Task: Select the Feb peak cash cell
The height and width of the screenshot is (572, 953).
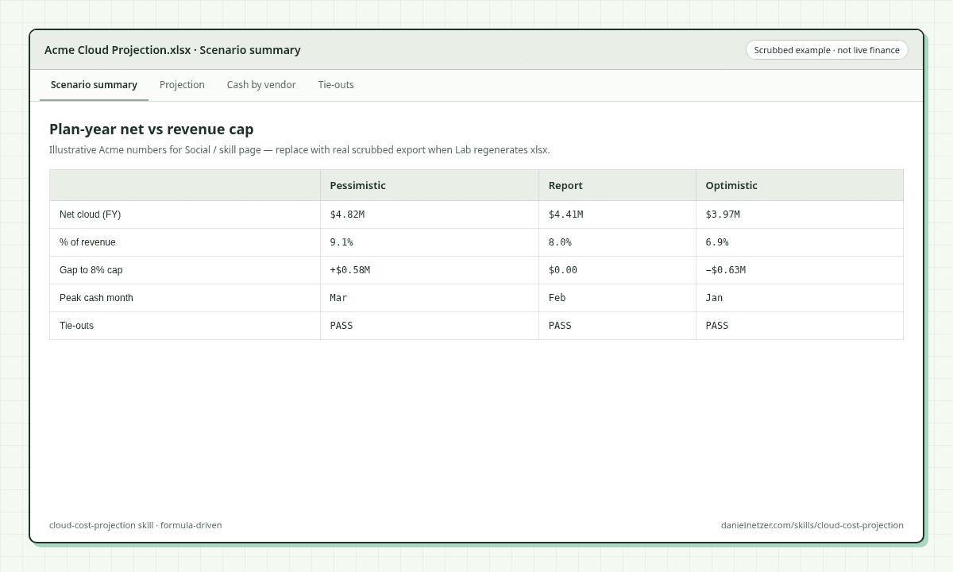Action: (617, 298)
